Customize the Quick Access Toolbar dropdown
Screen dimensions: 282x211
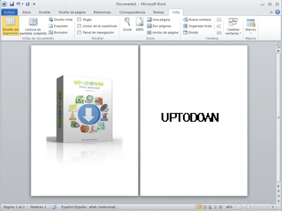click(34, 4)
